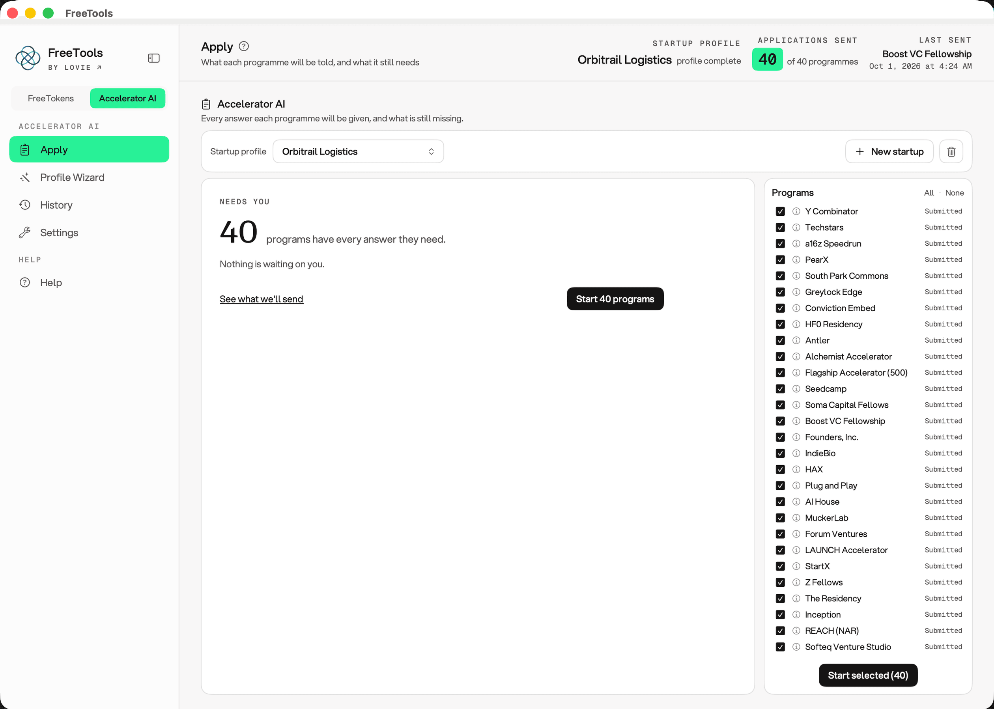This screenshot has width=994, height=709.
Task: Switch to the Accelerator AI tab
Action: pos(127,98)
